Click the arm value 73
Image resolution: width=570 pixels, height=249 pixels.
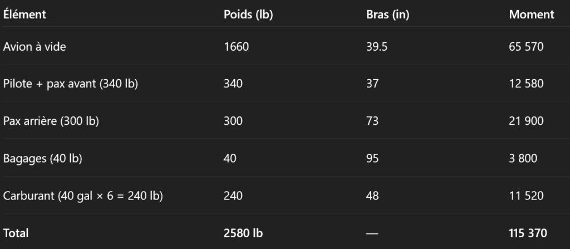tap(372, 121)
